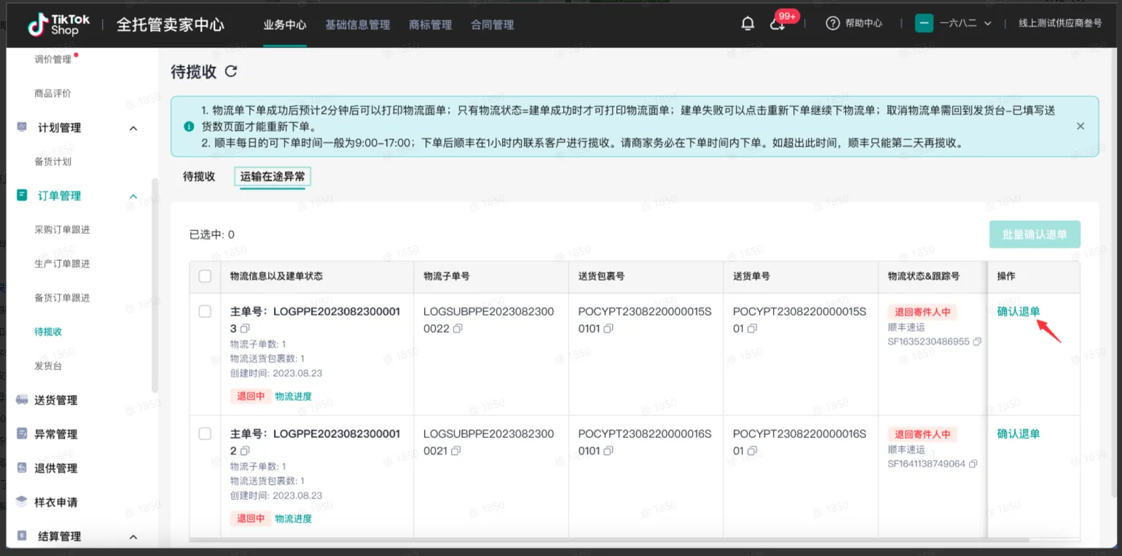Open 异常管理 in the sidebar
Image resolution: width=1122 pixels, height=556 pixels.
pyautogui.click(x=55, y=434)
